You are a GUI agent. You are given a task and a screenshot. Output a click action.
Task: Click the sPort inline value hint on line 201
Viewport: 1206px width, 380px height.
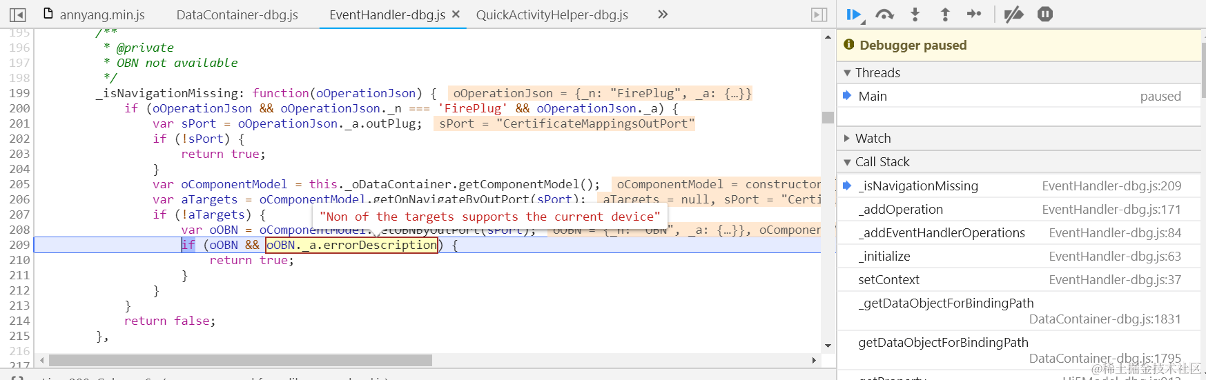[565, 123]
